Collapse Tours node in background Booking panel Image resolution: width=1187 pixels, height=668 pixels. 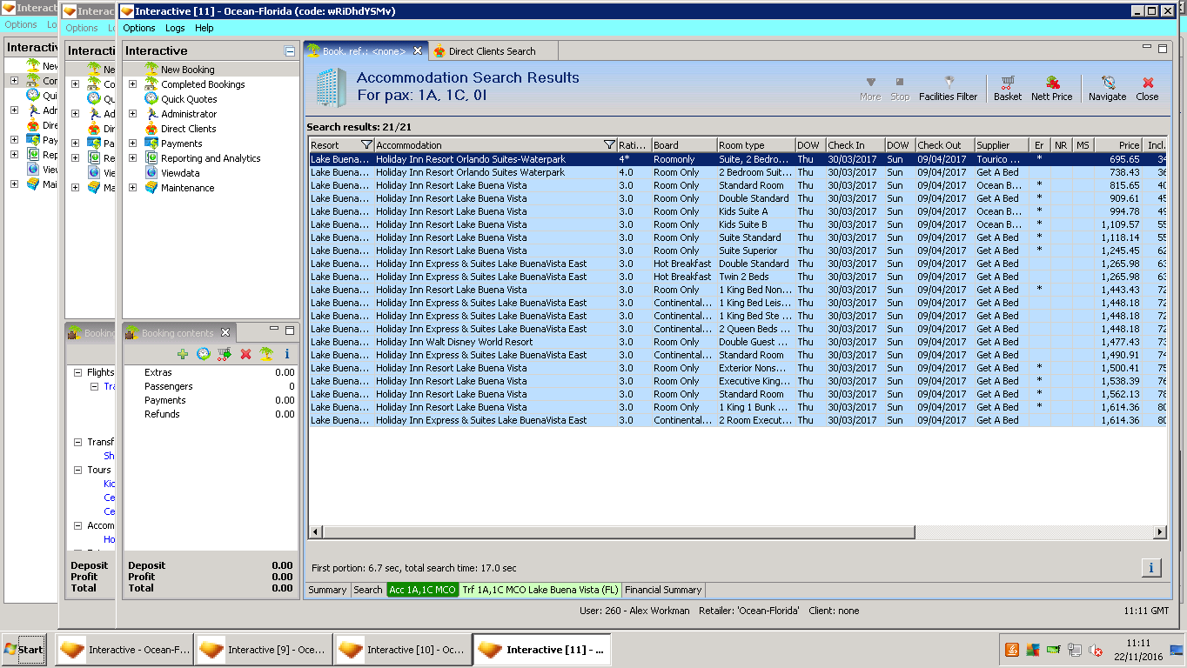click(x=77, y=470)
